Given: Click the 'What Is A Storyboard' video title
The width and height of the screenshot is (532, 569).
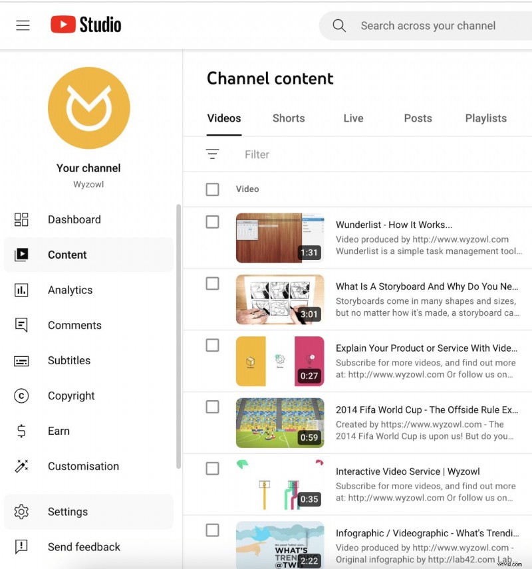Looking at the screenshot, I should pyautogui.click(x=427, y=286).
